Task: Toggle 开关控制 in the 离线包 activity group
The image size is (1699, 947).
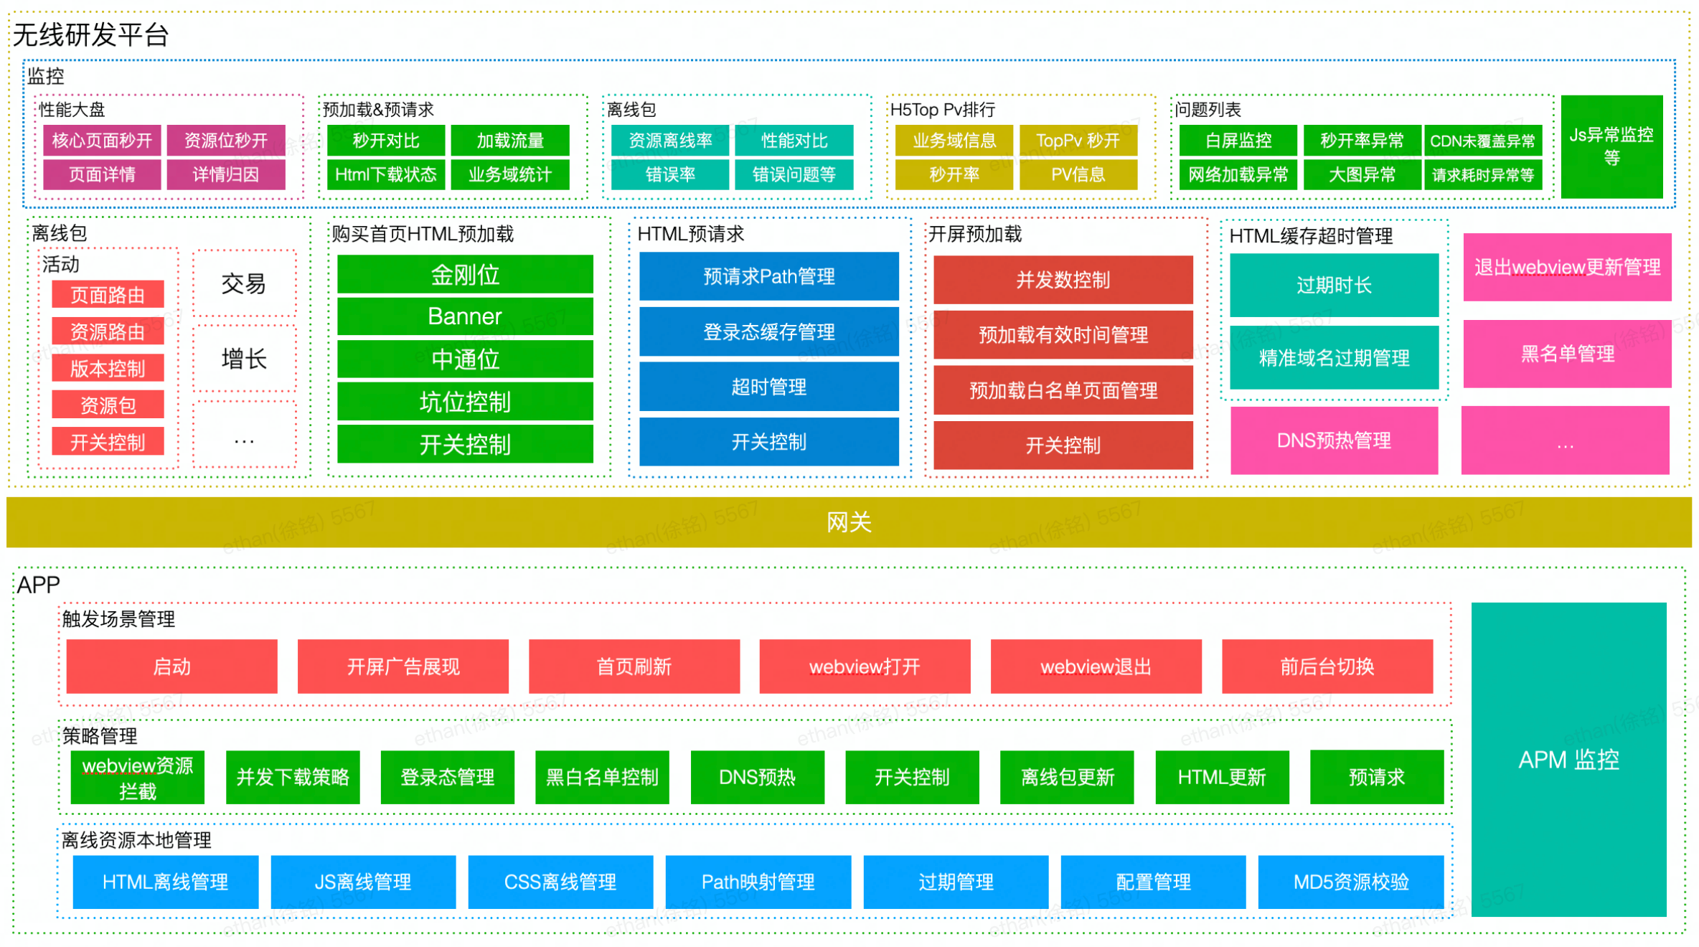Action: pos(108,442)
